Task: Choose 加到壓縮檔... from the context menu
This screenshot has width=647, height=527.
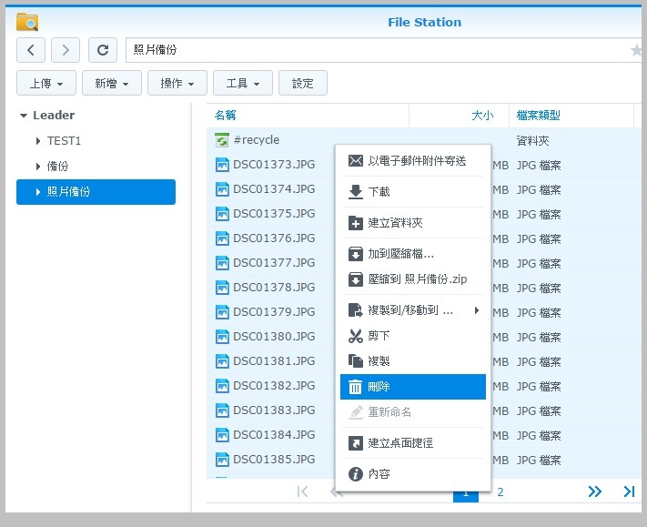Action: pyautogui.click(x=412, y=254)
